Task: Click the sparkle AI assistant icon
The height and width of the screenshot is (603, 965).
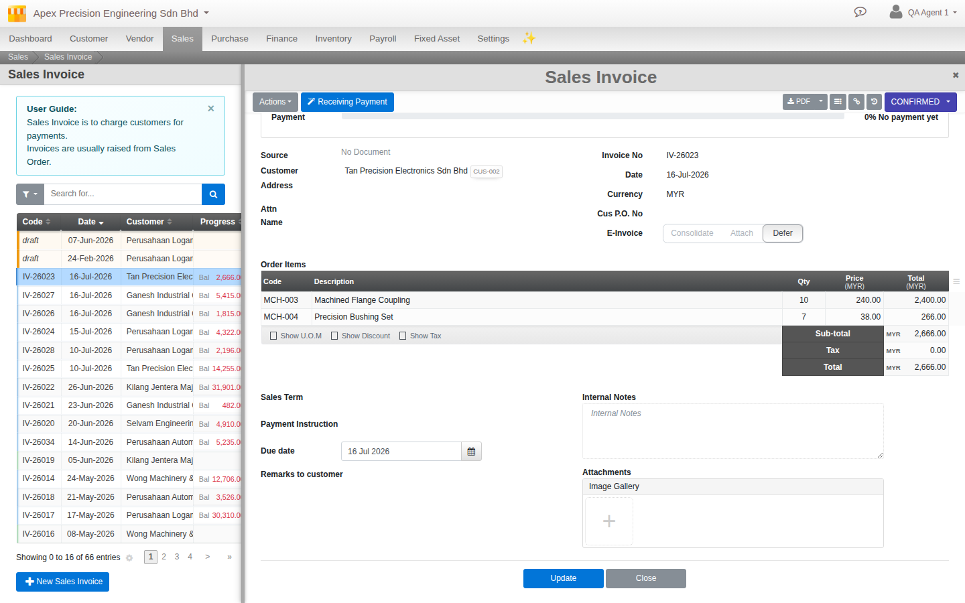Action: point(529,38)
